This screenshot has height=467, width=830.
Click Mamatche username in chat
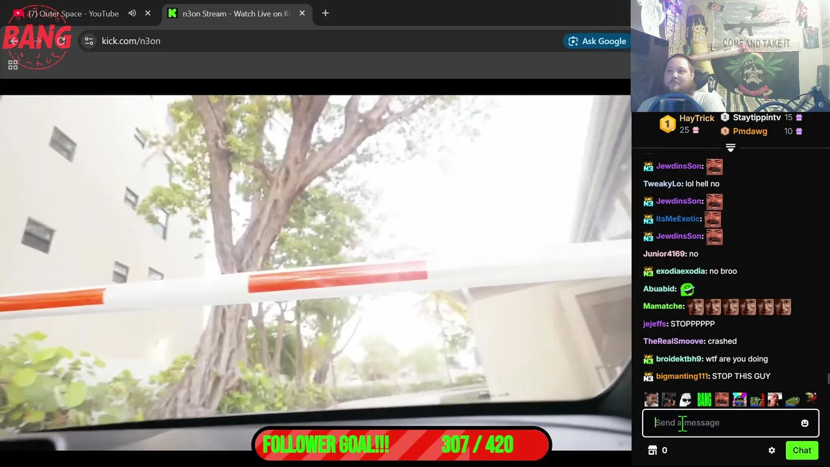click(664, 306)
